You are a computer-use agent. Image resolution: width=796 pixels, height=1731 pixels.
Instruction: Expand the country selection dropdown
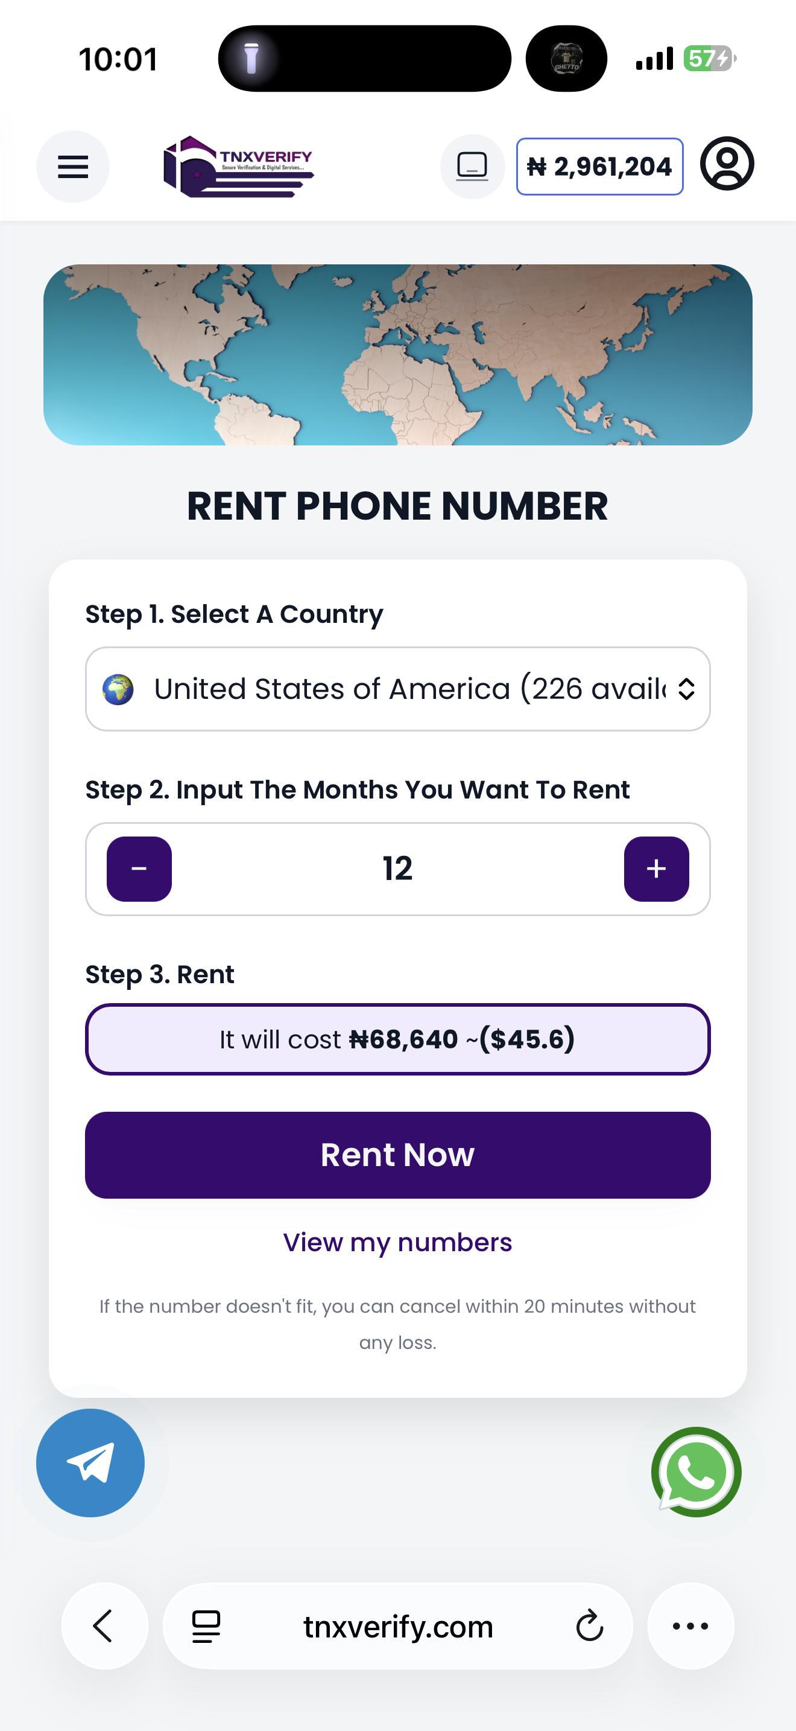coord(397,689)
